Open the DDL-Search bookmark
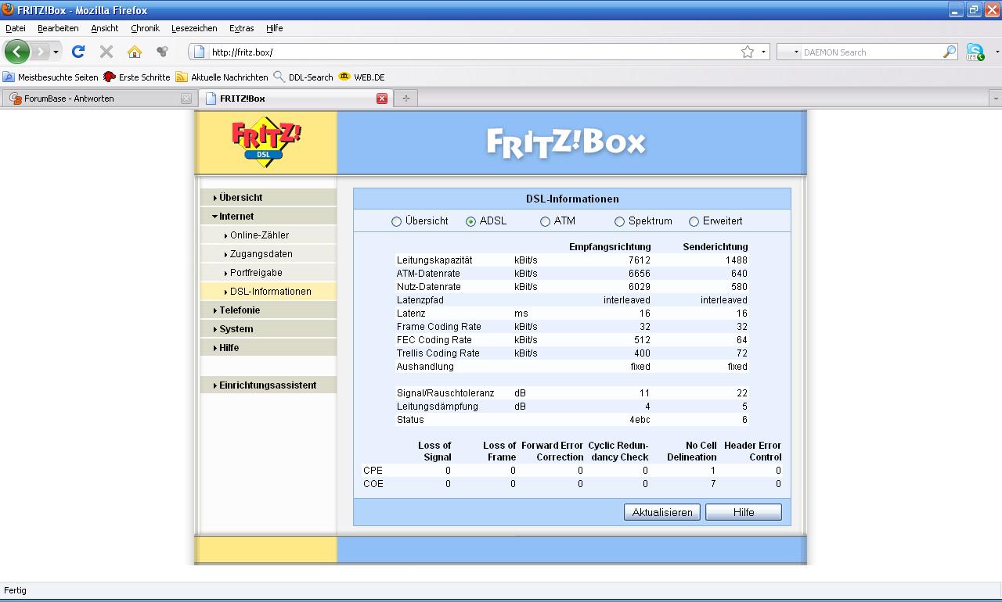The width and height of the screenshot is (1002, 602). coord(303,77)
